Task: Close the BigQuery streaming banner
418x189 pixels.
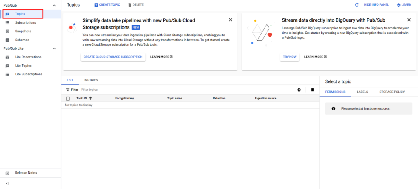Action: coord(409,20)
